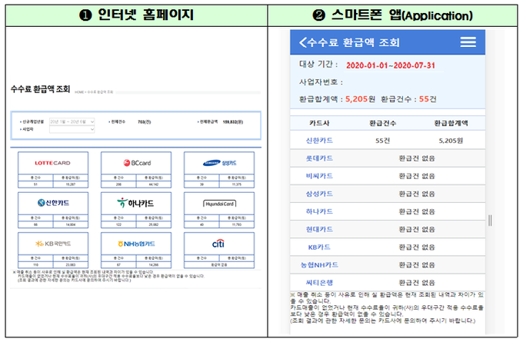Screen dimensions: 523x342
Task: Click the app's right-edge scroll handle
Action: click(x=490, y=221)
